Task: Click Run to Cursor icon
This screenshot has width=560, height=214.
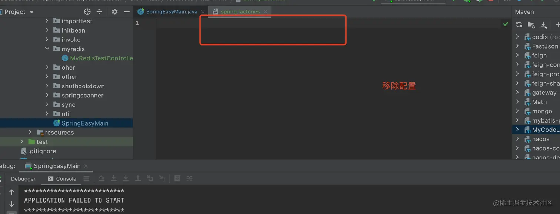Action: point(162,178)
